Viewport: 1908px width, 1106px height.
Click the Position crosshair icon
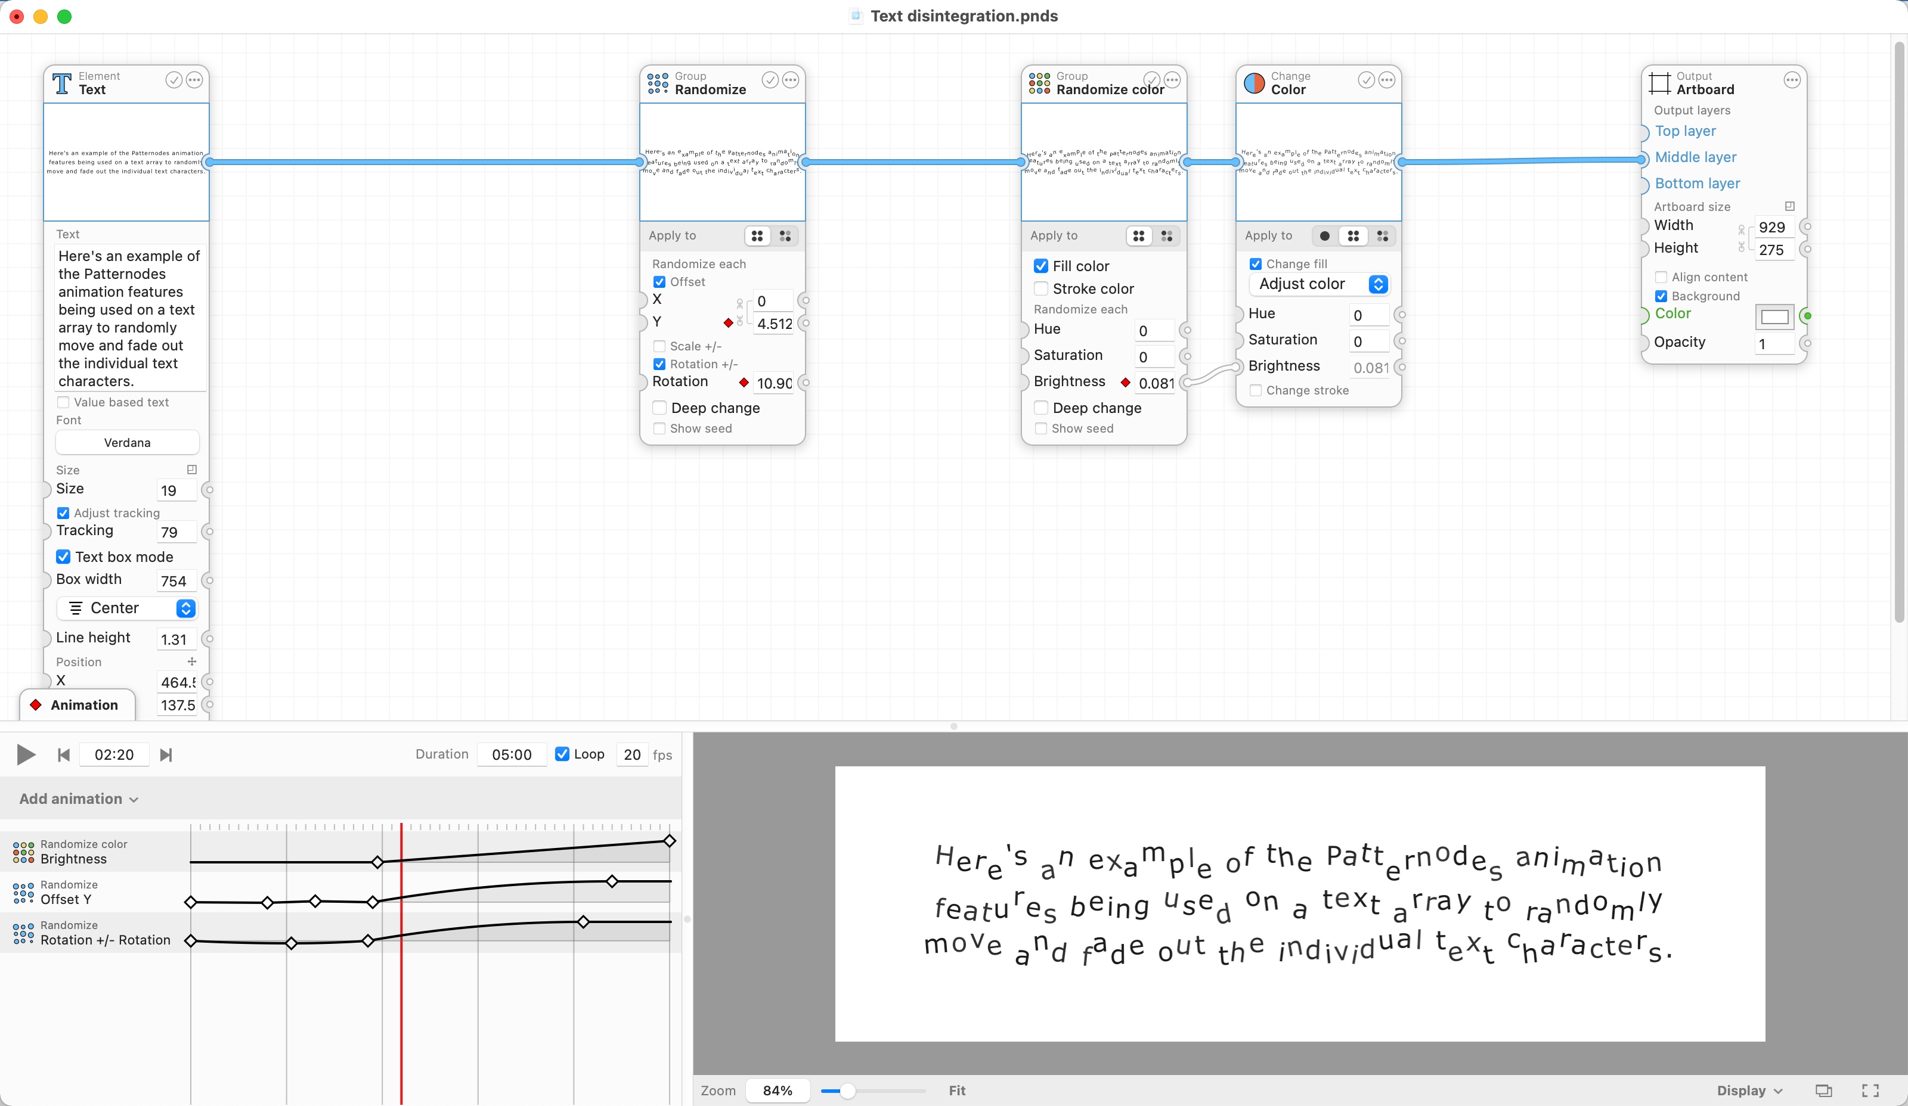pos(191,662)
